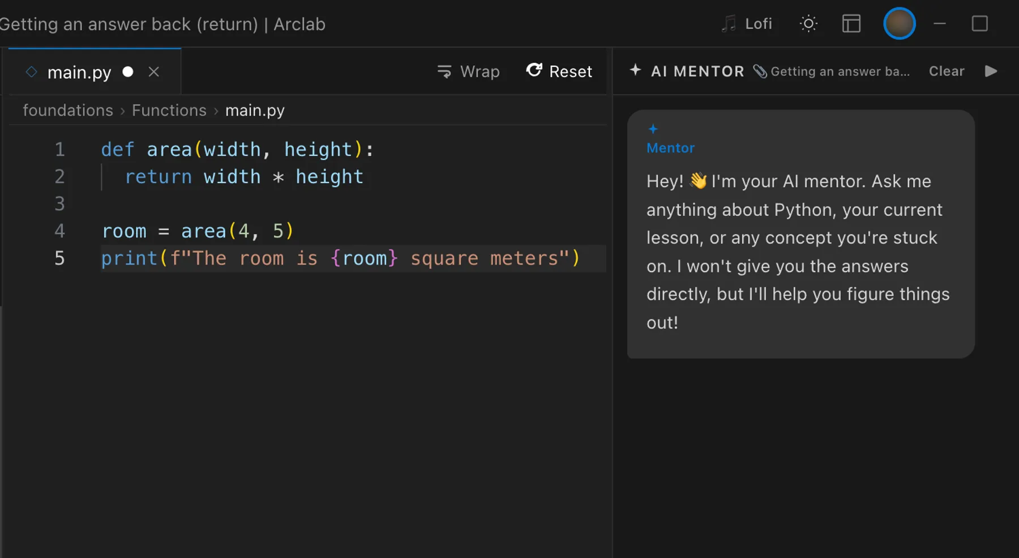Click the unsaved changes dot on main.py
1019x558 pixels.
[128, 71]
